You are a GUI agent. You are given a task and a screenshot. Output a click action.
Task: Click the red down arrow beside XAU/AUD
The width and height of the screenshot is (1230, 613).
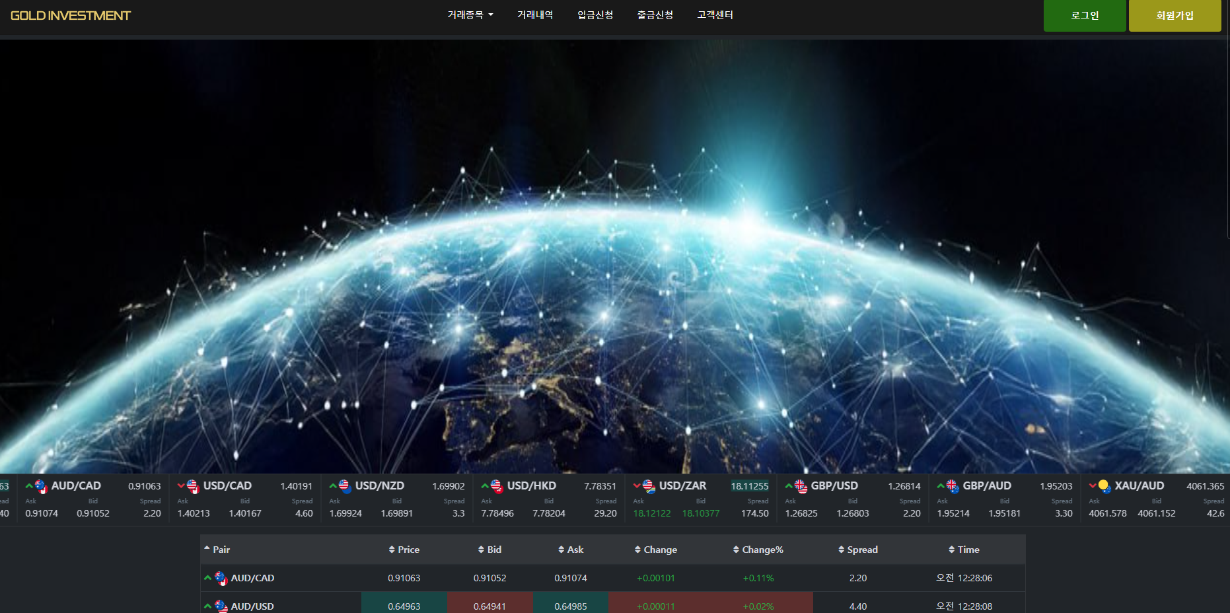tap(1093, 486)
